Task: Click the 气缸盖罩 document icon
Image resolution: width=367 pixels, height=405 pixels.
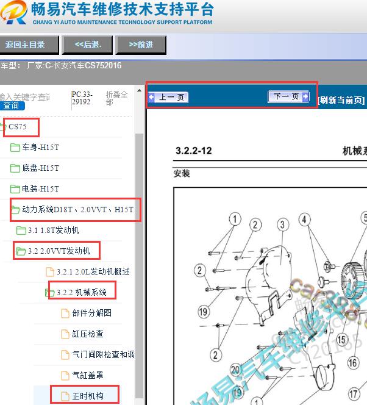Action: click(x=65, y=375)
